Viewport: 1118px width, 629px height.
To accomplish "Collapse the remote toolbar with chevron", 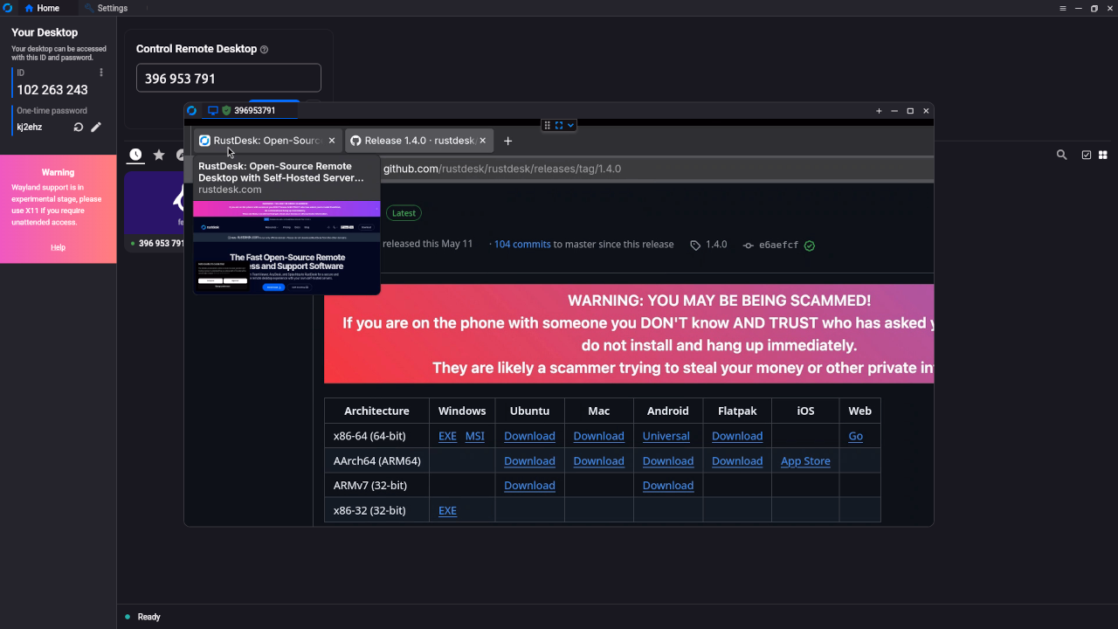I will point(570,125).
